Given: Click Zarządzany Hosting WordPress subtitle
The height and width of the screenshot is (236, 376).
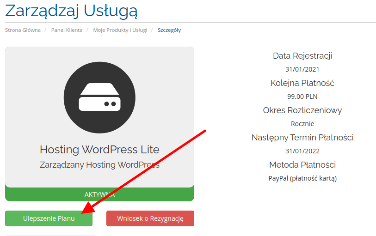Looking at the screenshot, I should [99, 165].
